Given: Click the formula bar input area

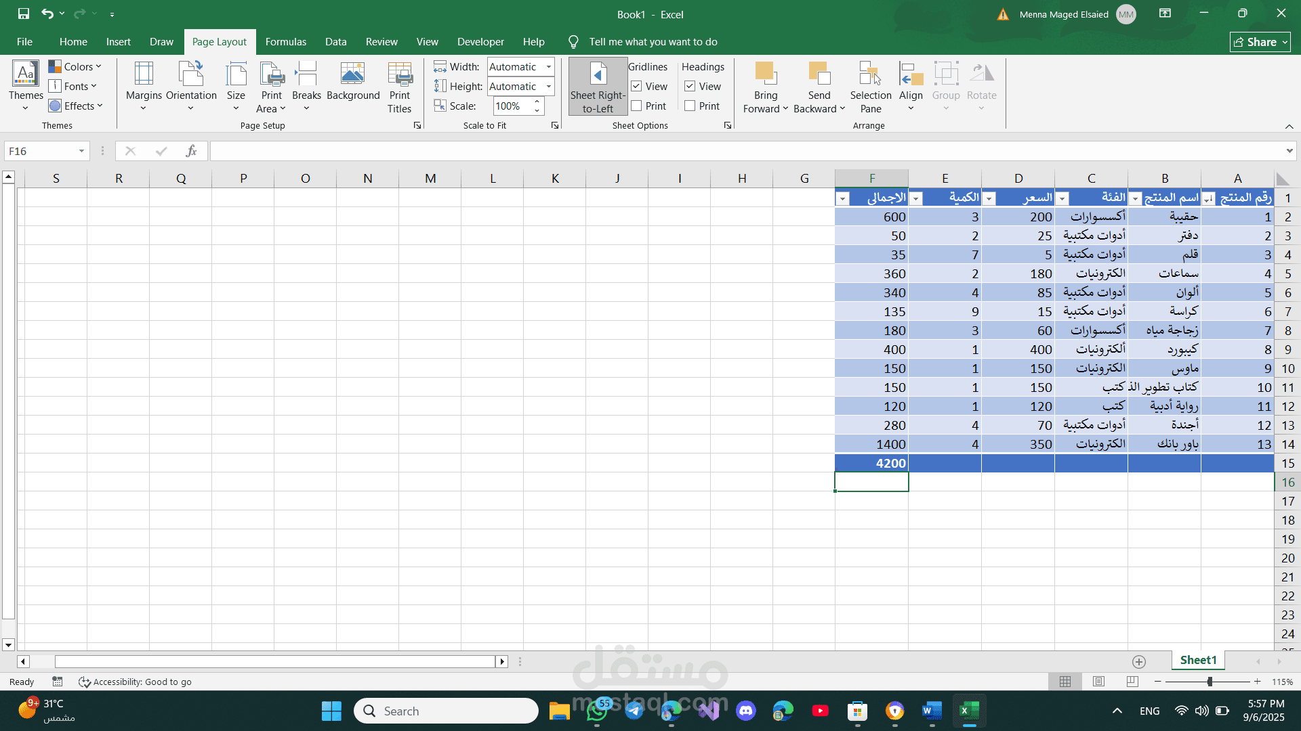Looking at the screenshot, I should (x=745, y=151).
